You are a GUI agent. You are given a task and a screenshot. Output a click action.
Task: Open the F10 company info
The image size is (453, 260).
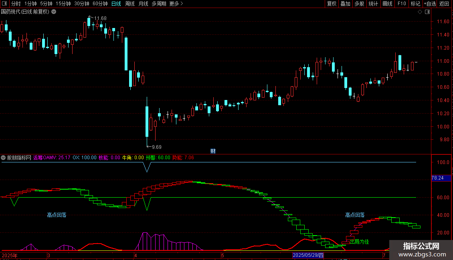(402, 4)
